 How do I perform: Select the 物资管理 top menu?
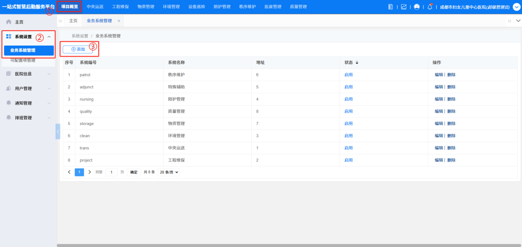[146, 7]
